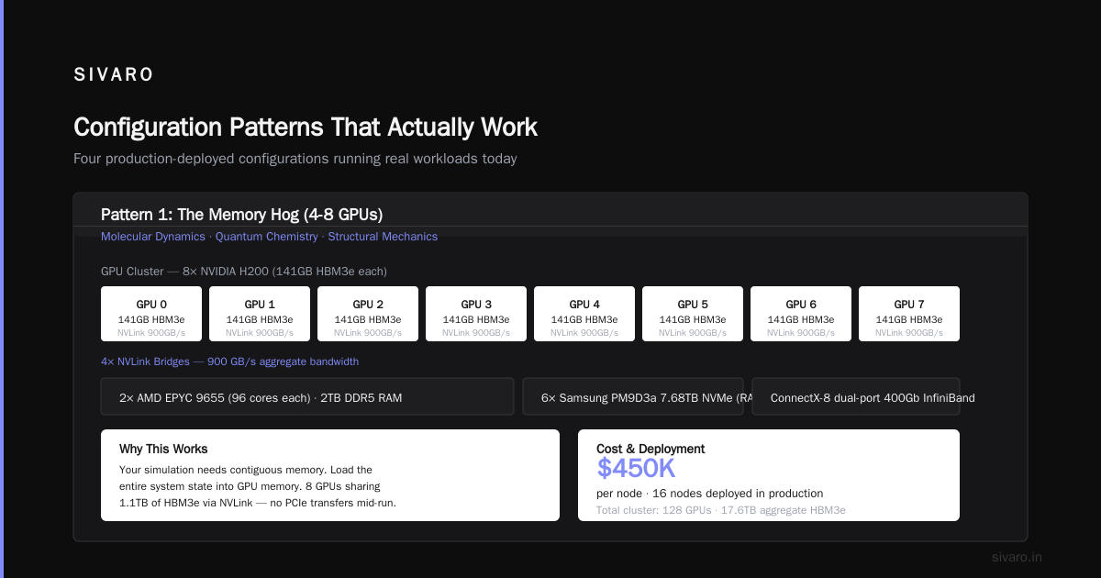Click the sivaro.in footer link
Viewport: 1101px width, 578px height.
(1017, 557)
